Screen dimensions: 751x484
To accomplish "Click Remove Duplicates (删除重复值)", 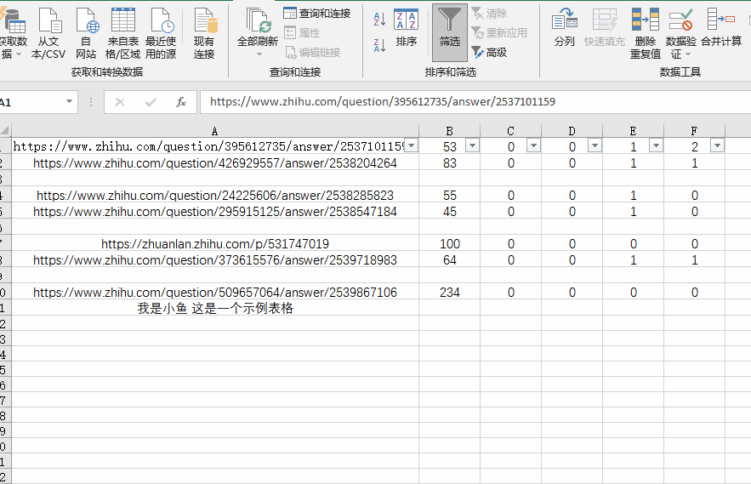I will point(646,33).
